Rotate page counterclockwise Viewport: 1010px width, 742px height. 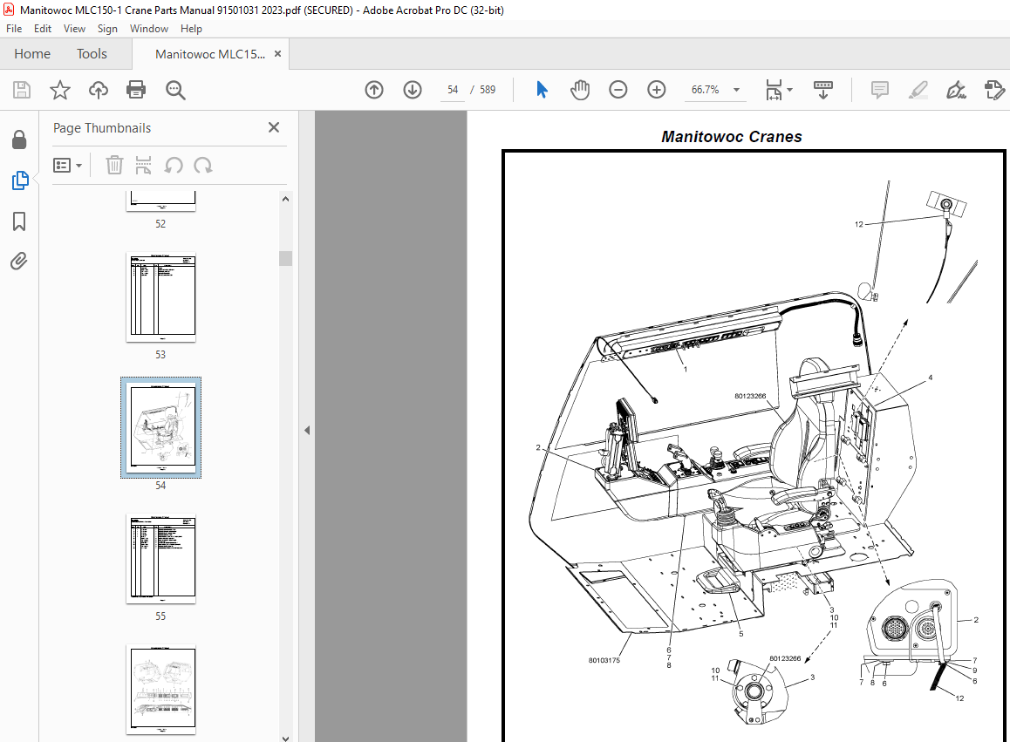point(174,166)
